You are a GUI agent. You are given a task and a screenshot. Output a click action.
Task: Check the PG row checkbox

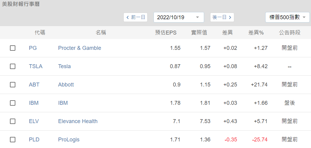(x=13, y=48)
